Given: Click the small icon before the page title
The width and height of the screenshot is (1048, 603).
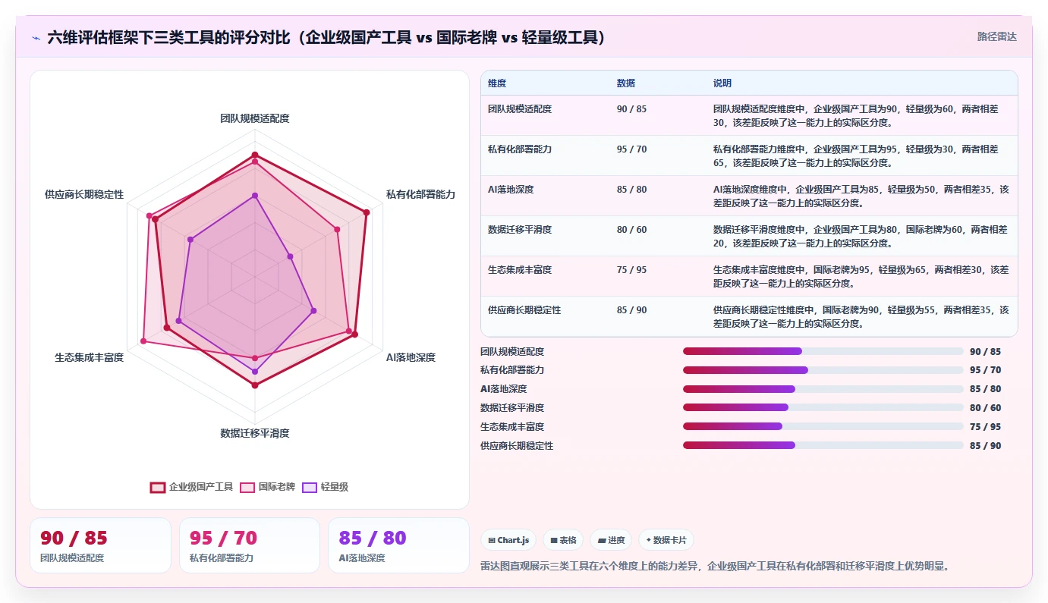Looking at the screenshot, I should (36, 38).
